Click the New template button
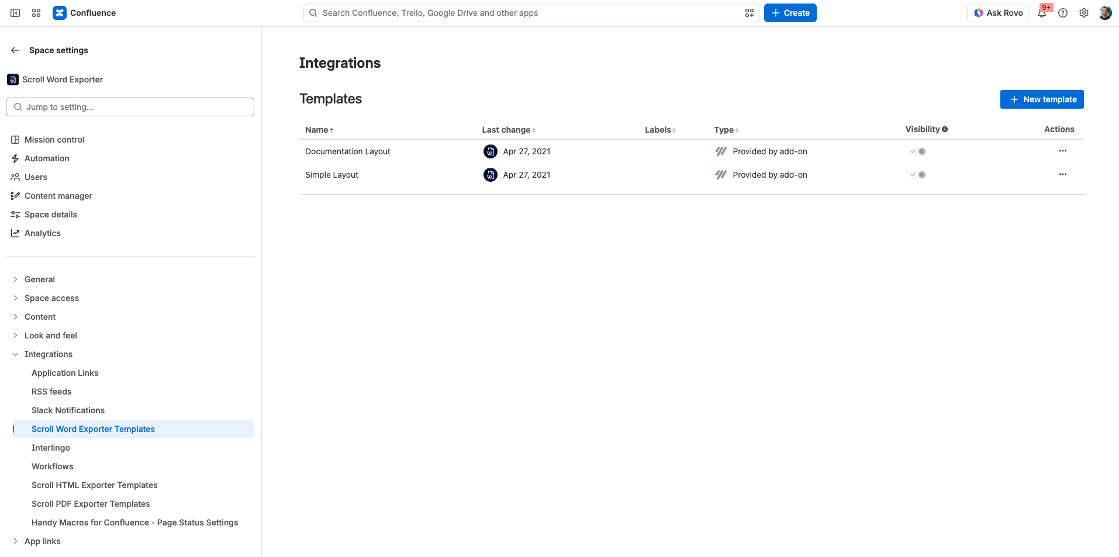Image resolution: width=1119 pixels, height=557 pixels. tap(1042, 99)
